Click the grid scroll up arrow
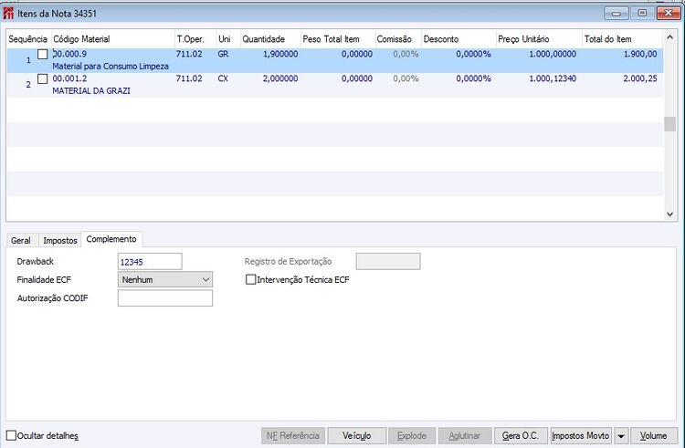The width and height of the screenshot is (685, 448). [669, 37]
